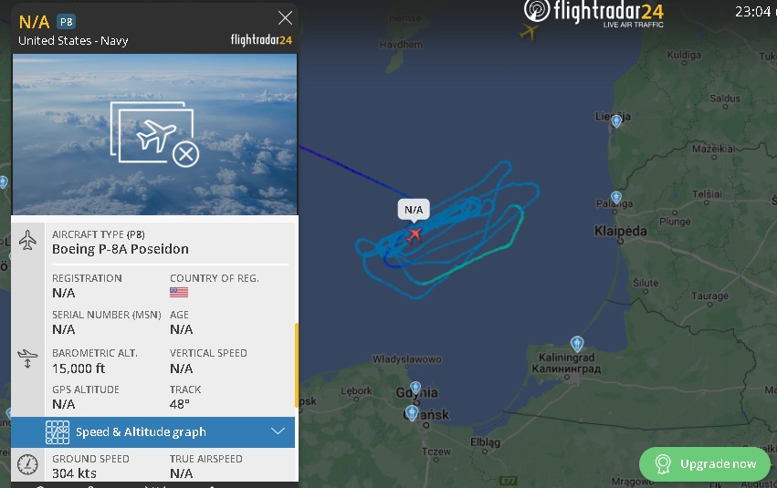Click the N/A callsign label on map
The width and height of the screenshot is (777, 488).
[414, 210]
